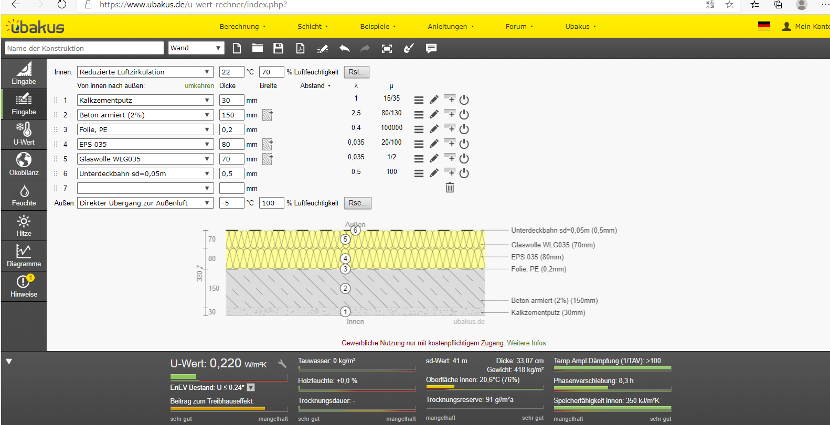Click the Rsi... button
This screenshot has width=830, height=425.
(x=356, y=72)
